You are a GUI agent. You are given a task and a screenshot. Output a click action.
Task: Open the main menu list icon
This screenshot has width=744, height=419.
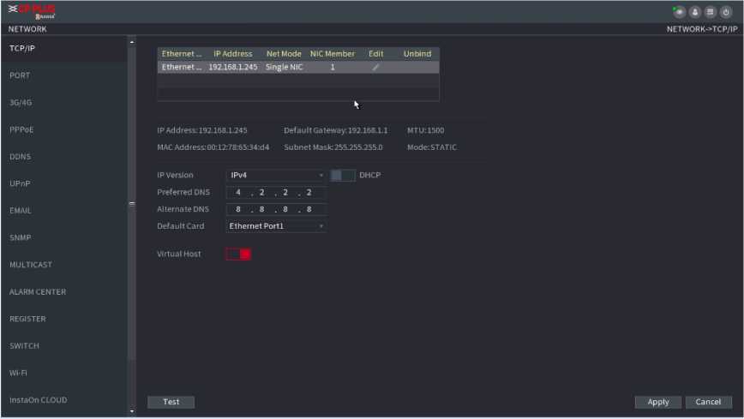pos(711,12)
